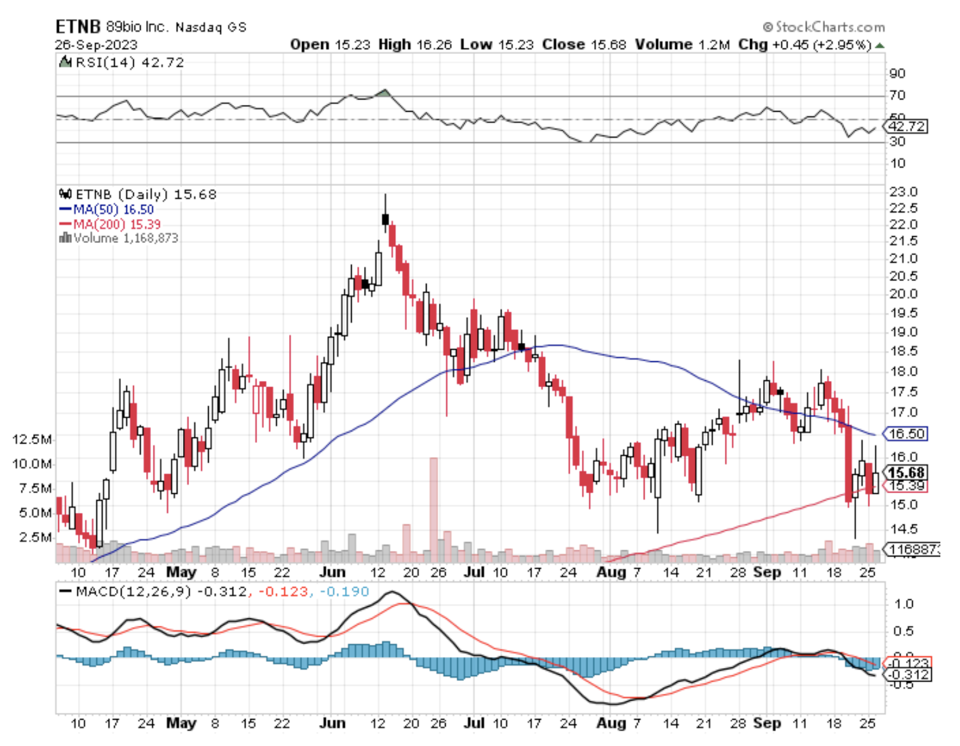Click the MACD(12,26,9) indicator label
Viewport: 960px width, 746px height.
coord(133,592)
